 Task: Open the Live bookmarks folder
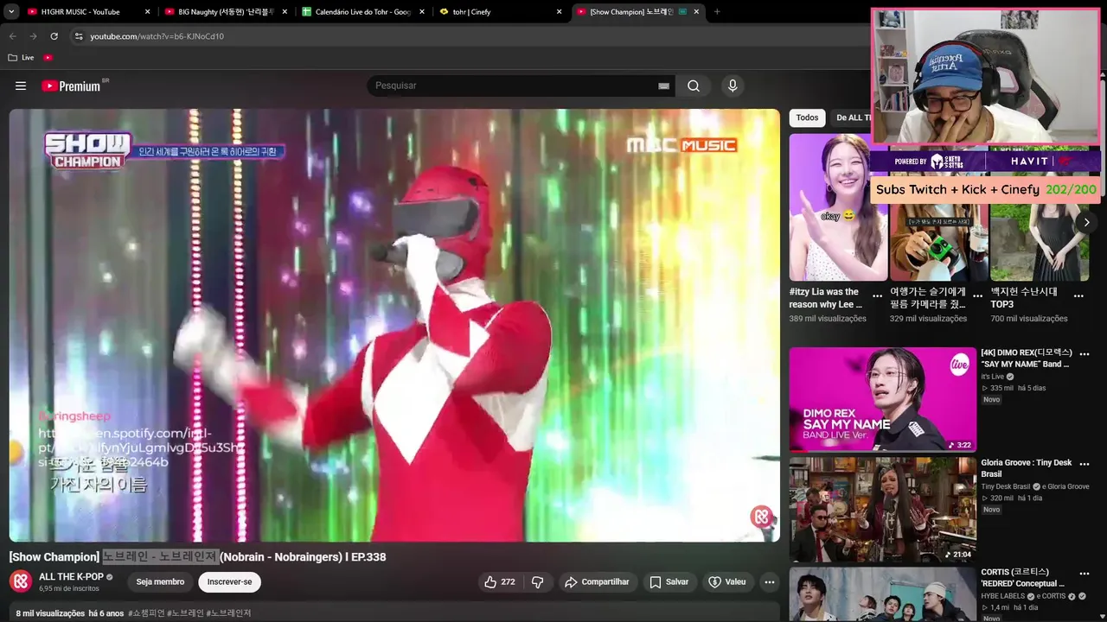pos(21,58)
